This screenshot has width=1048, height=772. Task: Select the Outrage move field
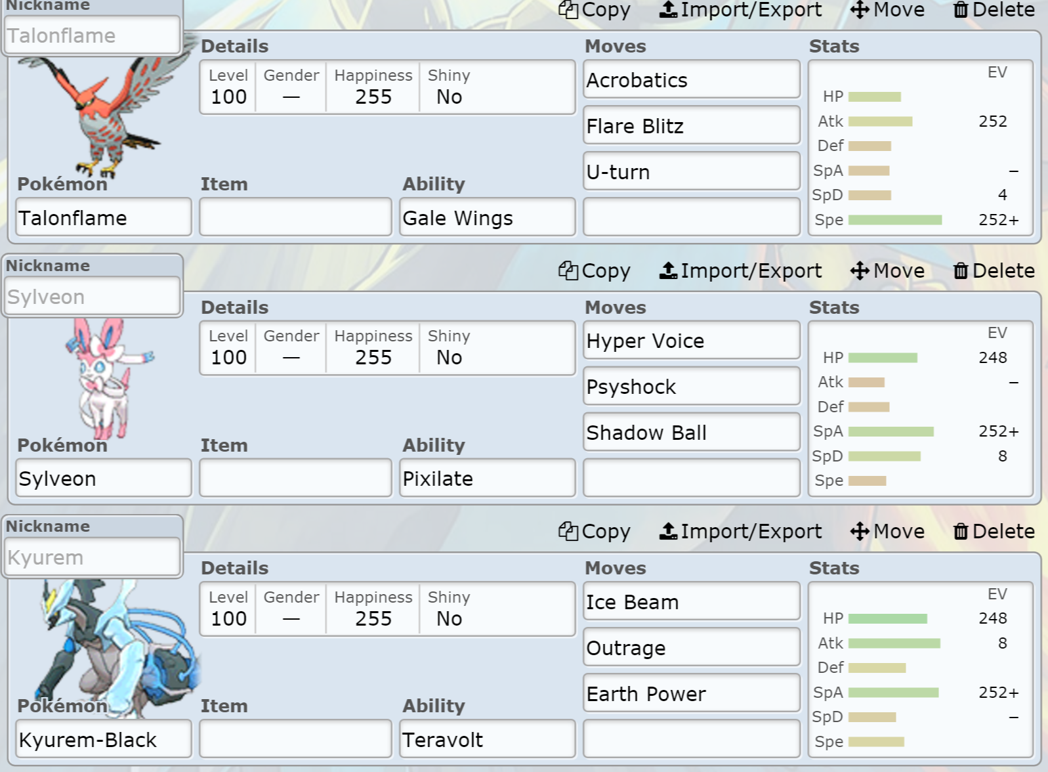[x=692, y=647]
